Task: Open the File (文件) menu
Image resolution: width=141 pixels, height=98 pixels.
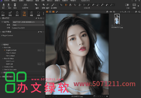Action: 7,1
